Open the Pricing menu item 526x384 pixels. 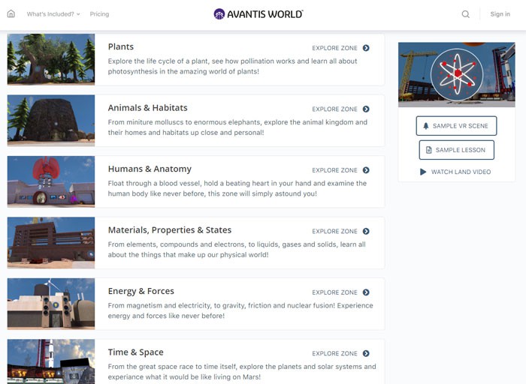99,14
